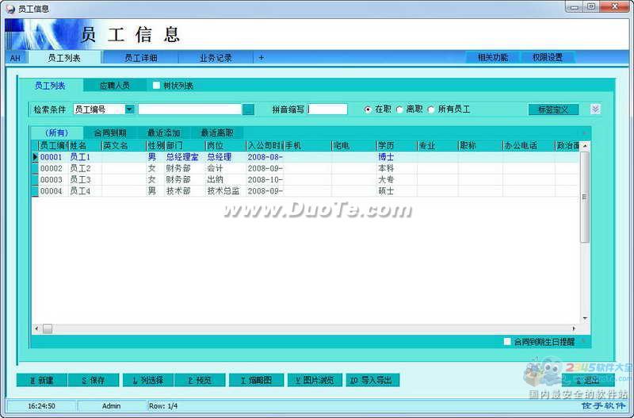Click the AH tab at far left
The image size is (634, 418).
click(x=15, y=58)
